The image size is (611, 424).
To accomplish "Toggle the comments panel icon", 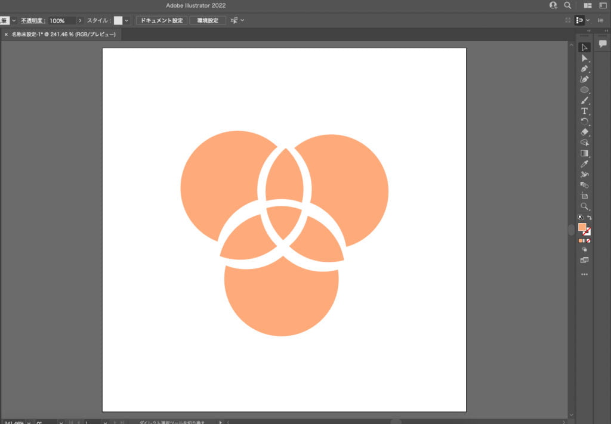I will pos(603,44).
